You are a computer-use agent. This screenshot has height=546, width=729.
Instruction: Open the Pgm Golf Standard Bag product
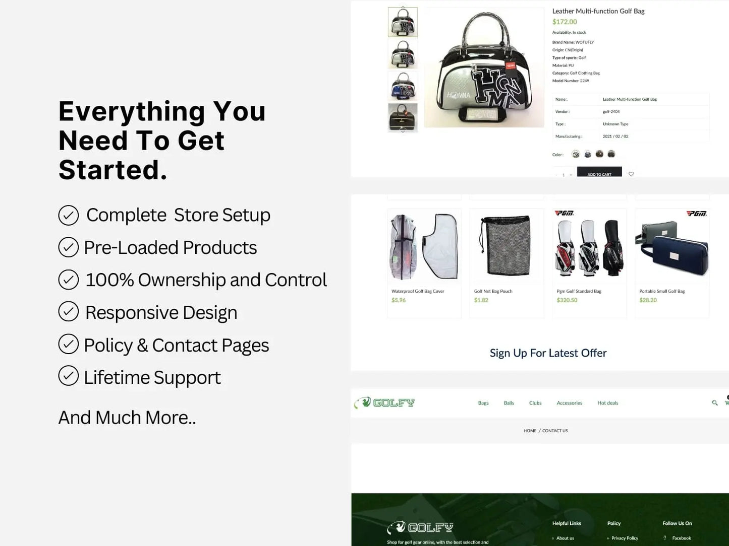(x=589, y=263)
